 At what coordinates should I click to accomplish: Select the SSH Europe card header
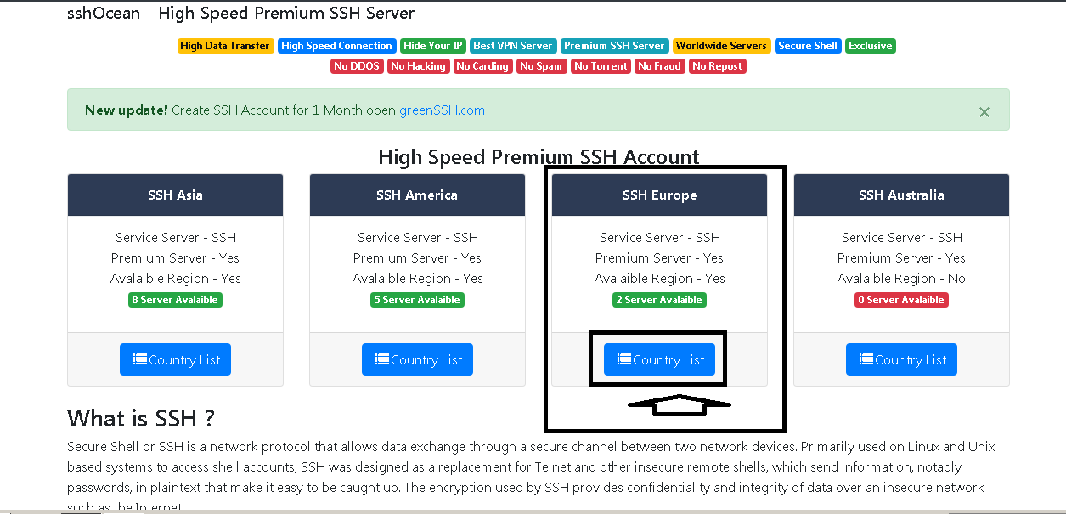(659, 195)
